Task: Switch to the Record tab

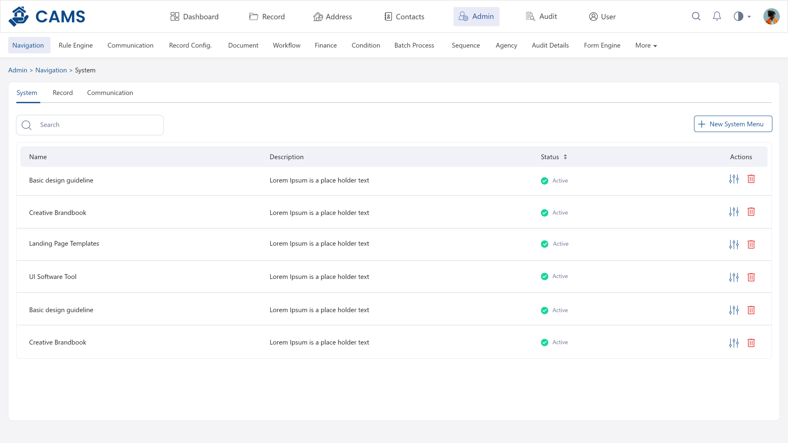Action: click(x=62, y=93)
